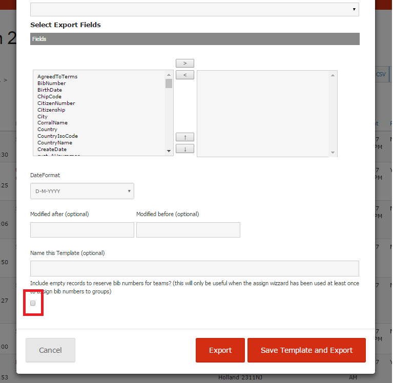
Task: Open the template dropdown above Select Export Fields
Action: point(195,10)
